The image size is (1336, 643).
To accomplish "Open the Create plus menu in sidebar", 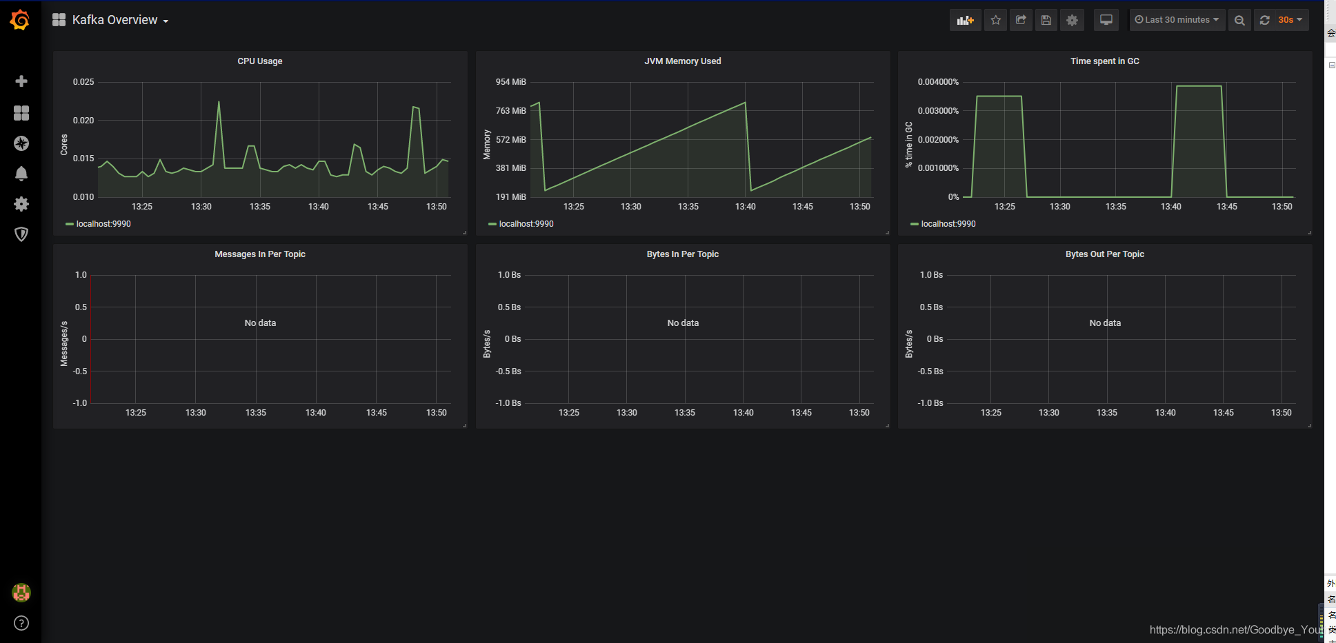I will coord(21,81).
